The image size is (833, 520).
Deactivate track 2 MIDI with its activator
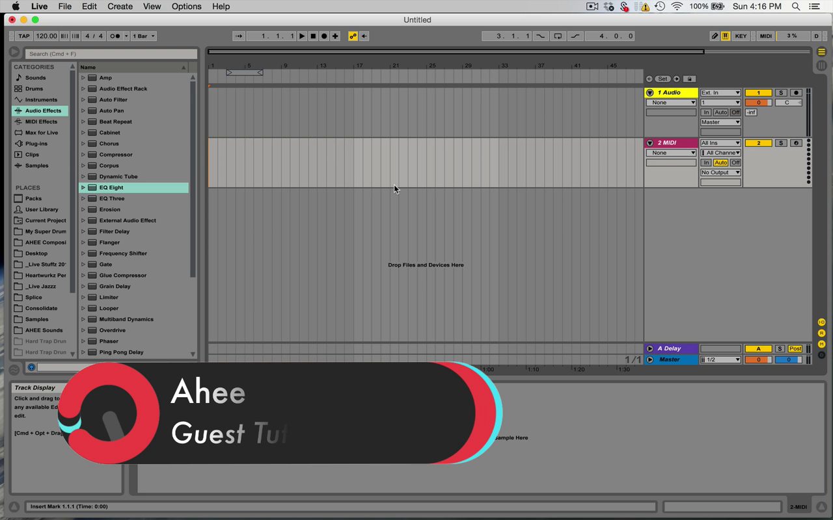tap(758, 143)
